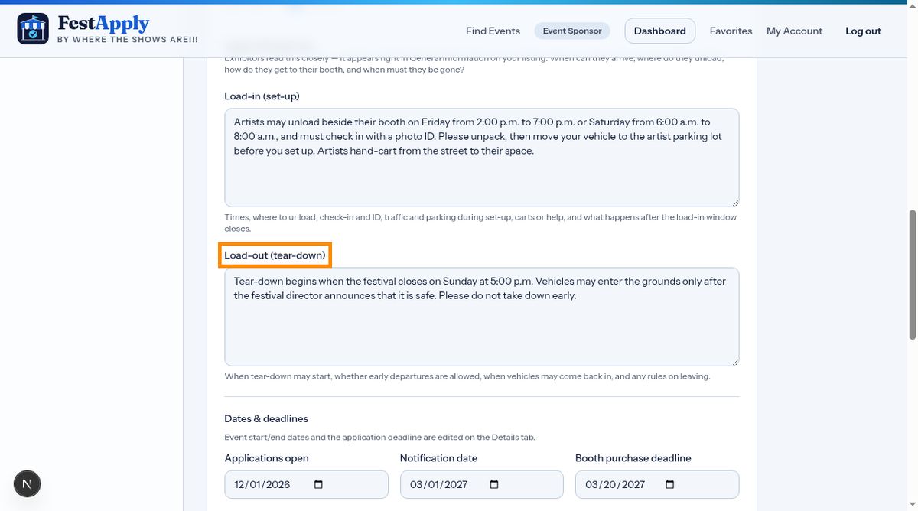The width and height of the screenshot is (918, 511).
Task: Click the page vertical scrollbar thumb
Action: pos(912,275)
